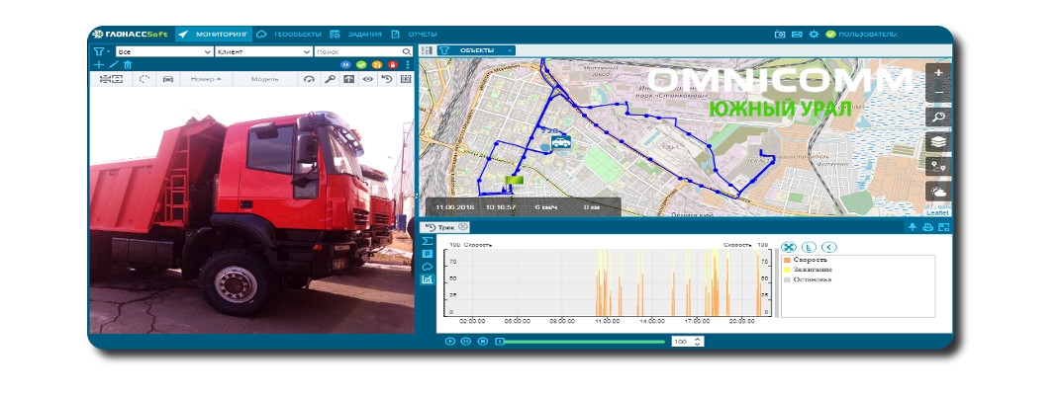Click the speedometer column icon
Viewport: 1059px width, 395px height.
(310, 79)
